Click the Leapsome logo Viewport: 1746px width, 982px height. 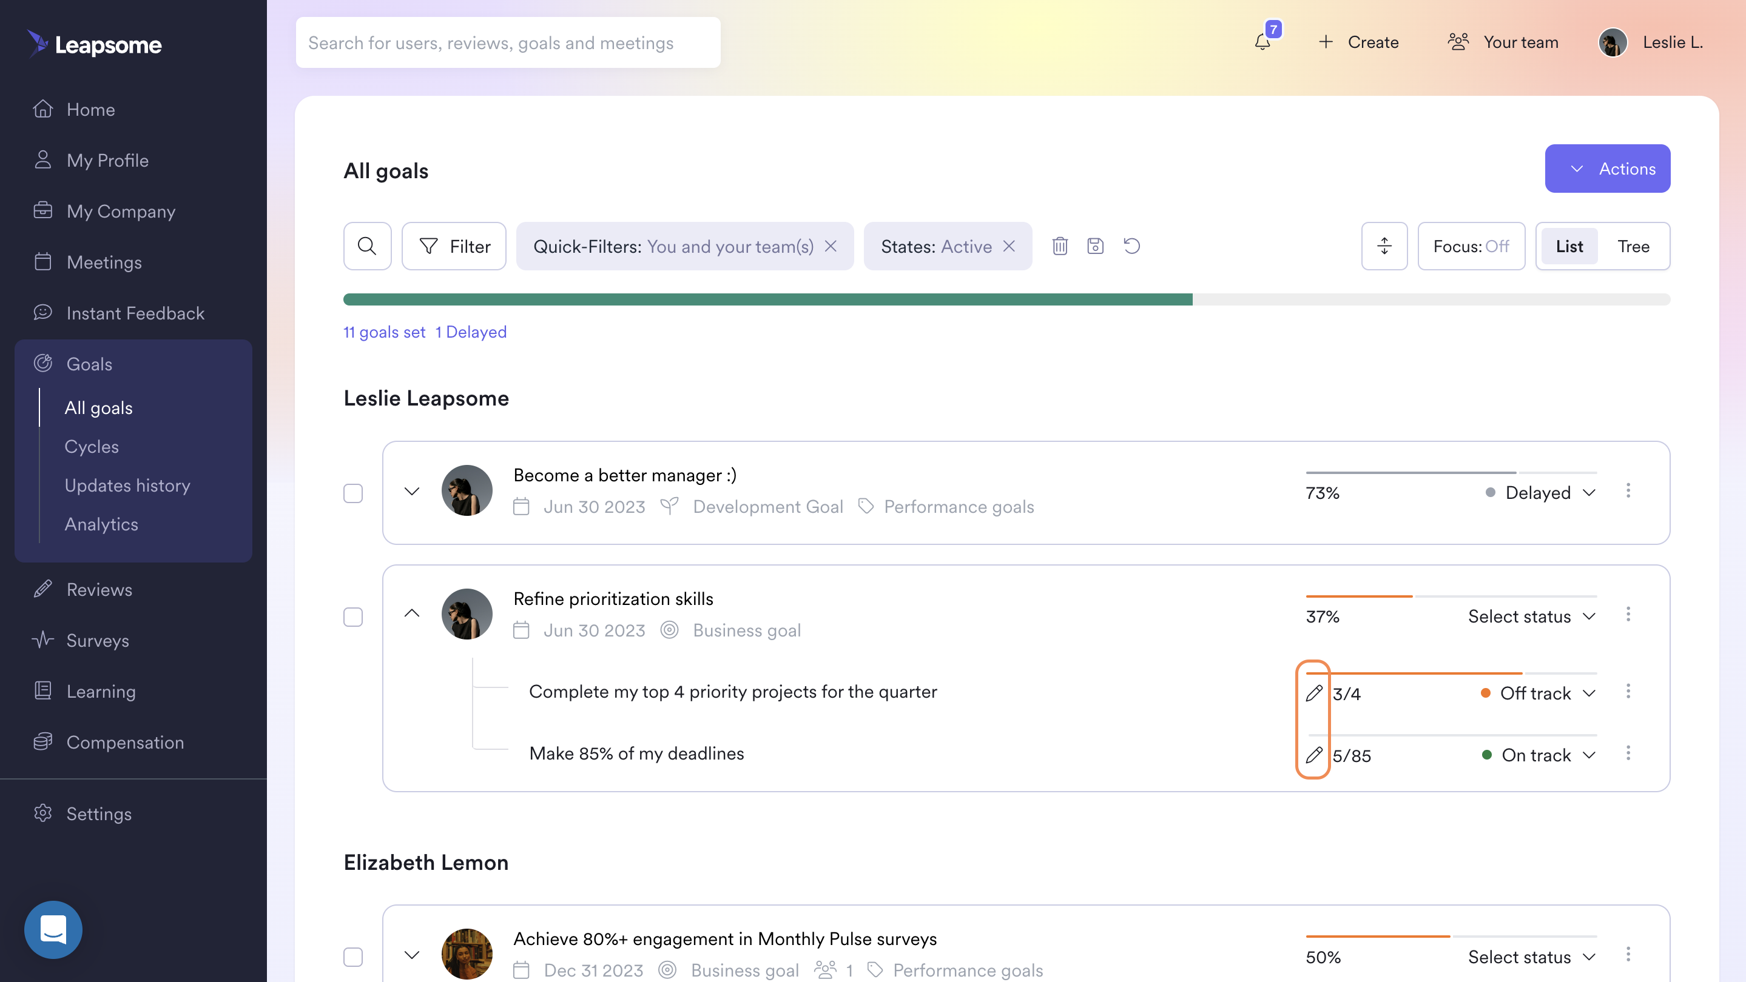94,44
